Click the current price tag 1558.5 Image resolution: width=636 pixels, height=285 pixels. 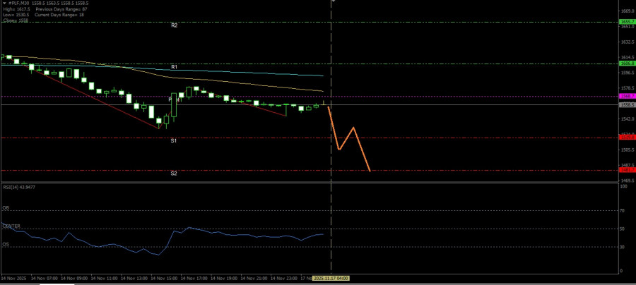tap(626, 104)
